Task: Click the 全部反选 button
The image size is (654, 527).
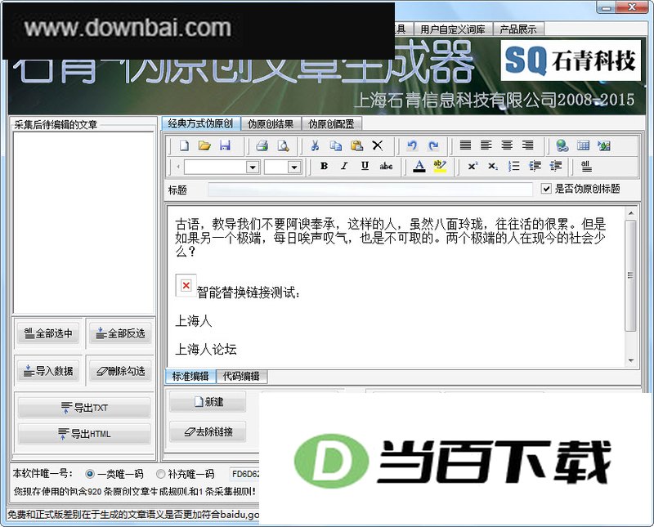Action: click(x=120, y=333)
